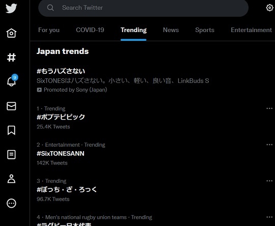The width and height of the screenshot is (275, 226).
Task: Click the Twitter bird logo
Action: (x=11, y=8)
